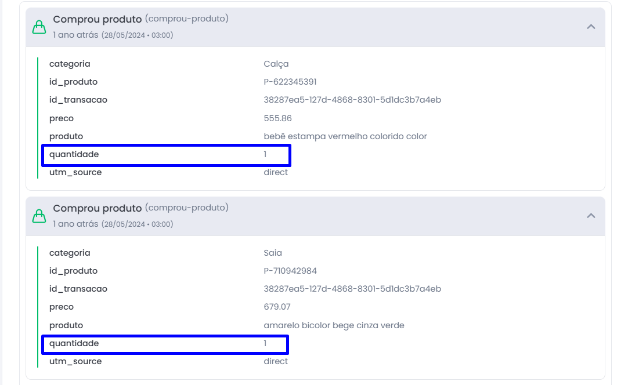Click utm_source value direct in the Calça event
628x385 pixels.
point(276,172)
